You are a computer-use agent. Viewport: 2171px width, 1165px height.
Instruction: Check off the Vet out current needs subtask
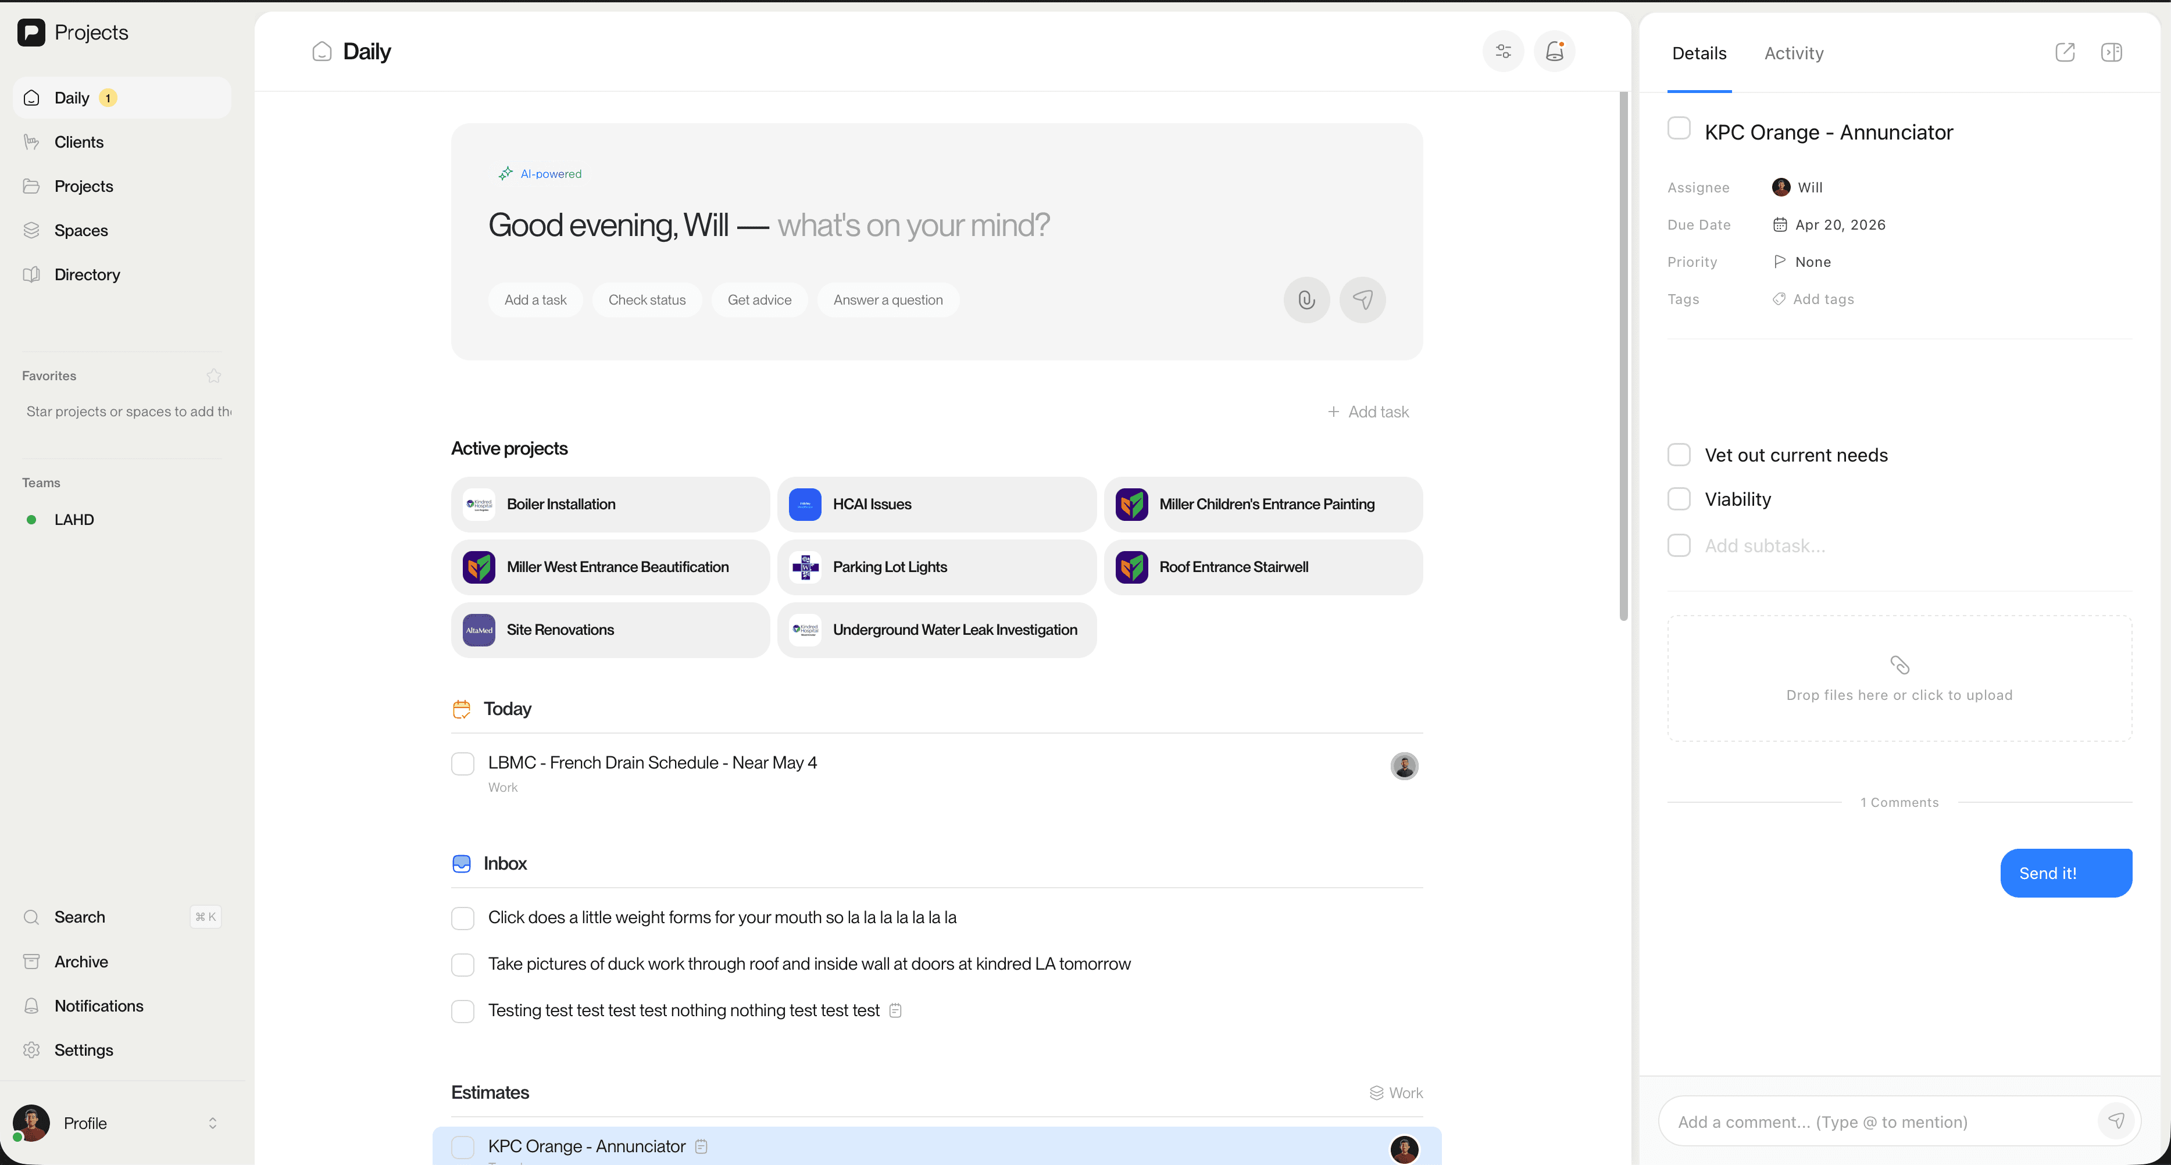pyautogui.click(x=1679, y=454)
